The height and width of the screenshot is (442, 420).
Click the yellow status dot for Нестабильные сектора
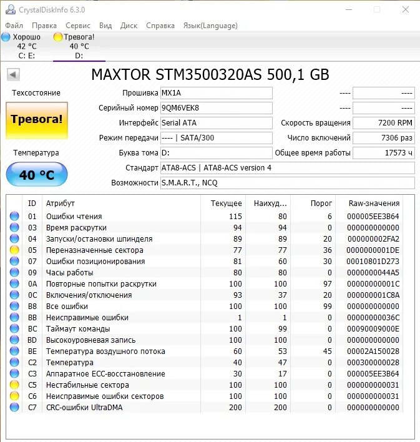(x=14, y=385)
